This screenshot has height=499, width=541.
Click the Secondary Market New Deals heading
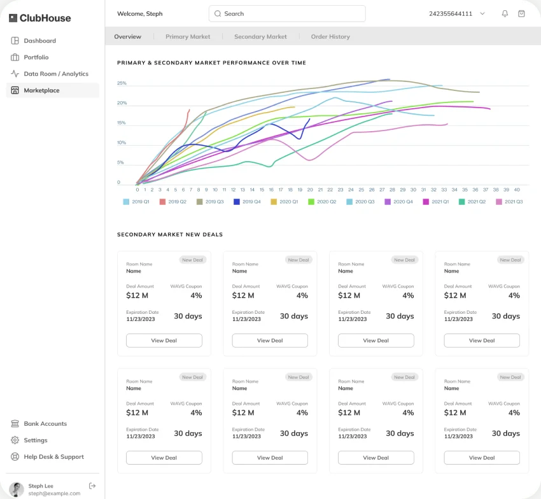tap(170, 235)
